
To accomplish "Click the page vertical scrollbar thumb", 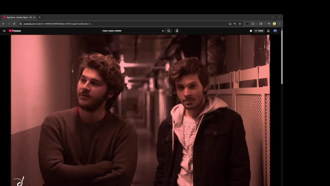I will 282,57.
